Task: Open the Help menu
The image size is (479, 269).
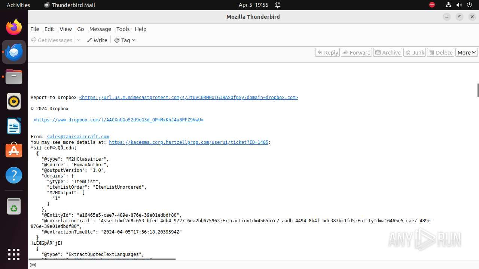Action: [x=140, y=29]
